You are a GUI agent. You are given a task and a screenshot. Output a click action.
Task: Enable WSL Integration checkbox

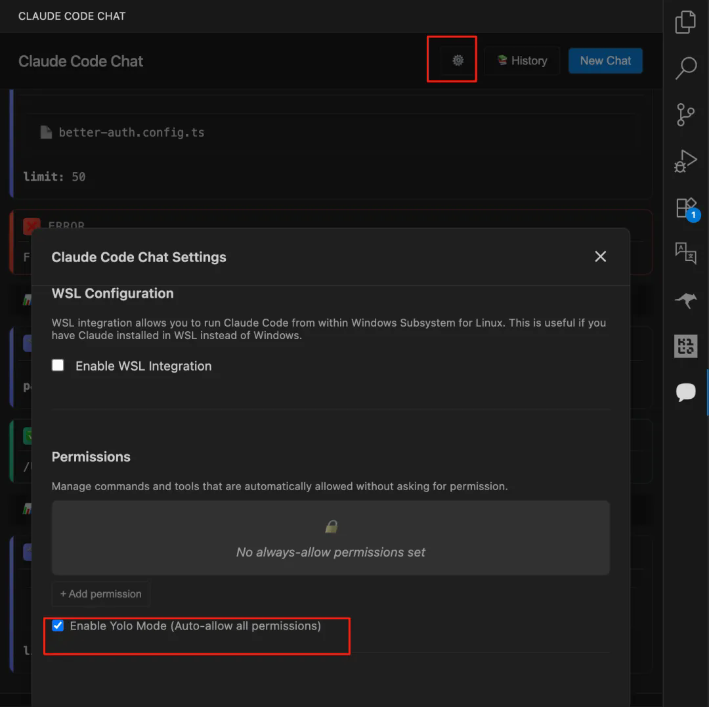pyautogui.click(x=58, y=365)
